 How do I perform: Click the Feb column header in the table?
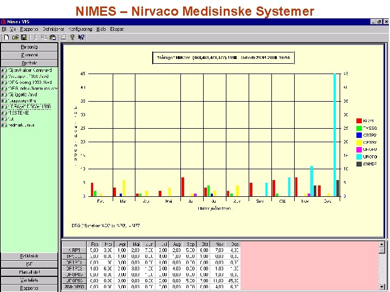pyautogui.click(x=94, y=244)
